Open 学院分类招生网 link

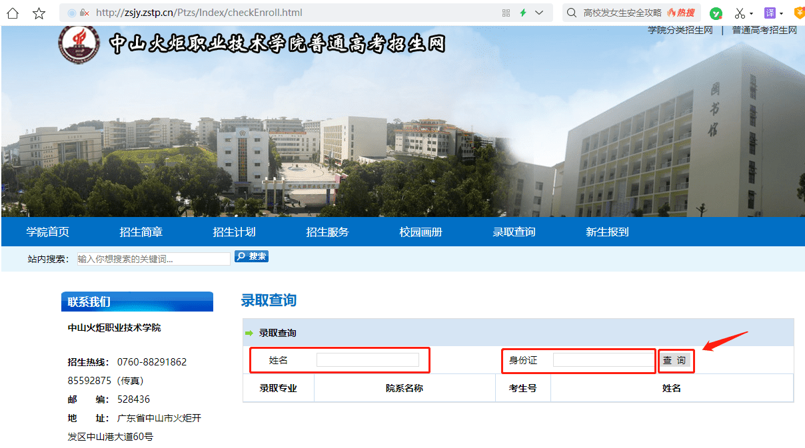point(680,31)
